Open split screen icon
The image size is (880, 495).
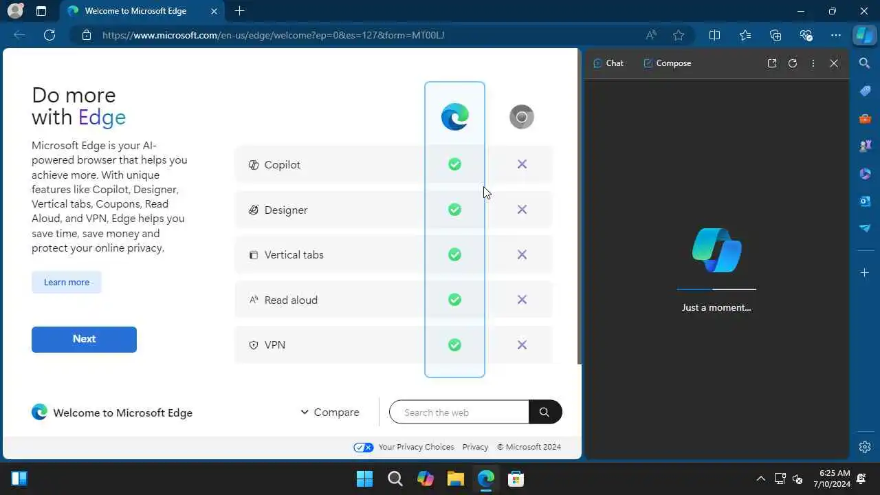(x=714, y=35)
